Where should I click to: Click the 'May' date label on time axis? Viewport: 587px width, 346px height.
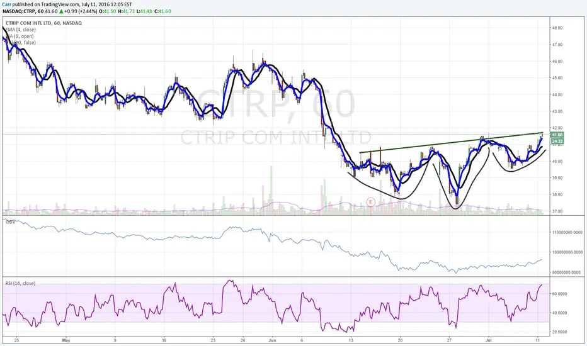tap(66, 340)
